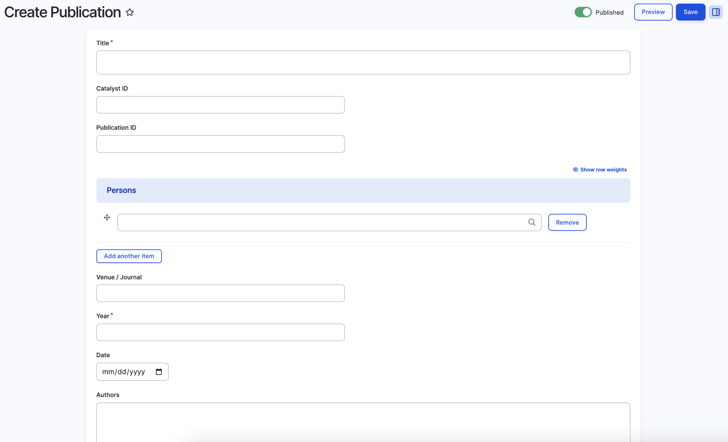
Task: Remove the Persons entry
Action: pos(567,222)
